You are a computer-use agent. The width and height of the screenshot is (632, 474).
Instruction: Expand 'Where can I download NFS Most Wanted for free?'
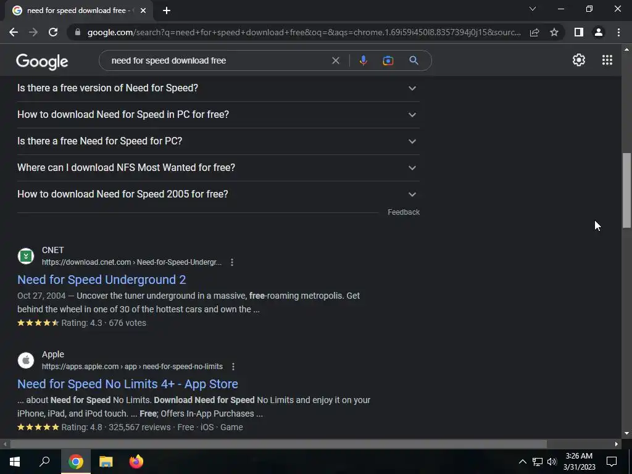click(218, 168)
